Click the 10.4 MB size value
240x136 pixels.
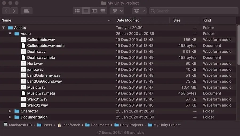[189, 87]
